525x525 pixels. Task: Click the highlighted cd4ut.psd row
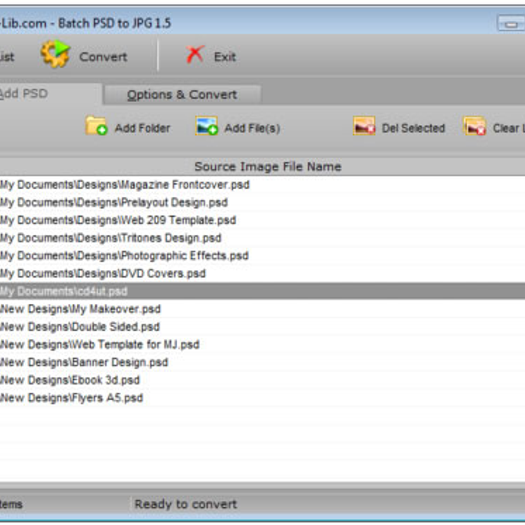coord(64,291)
